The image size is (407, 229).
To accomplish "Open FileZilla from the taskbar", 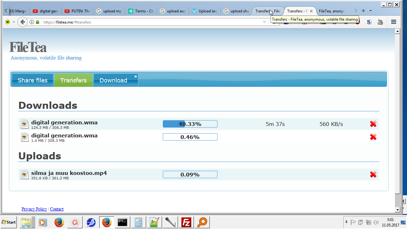I will pos(186,222).
